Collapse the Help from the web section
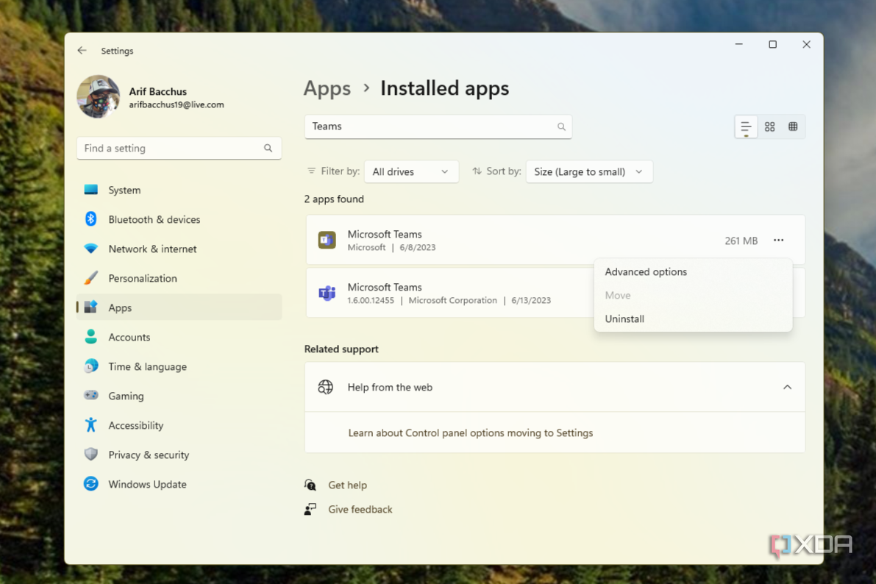 pyautogui.click(x=787, y=387)
